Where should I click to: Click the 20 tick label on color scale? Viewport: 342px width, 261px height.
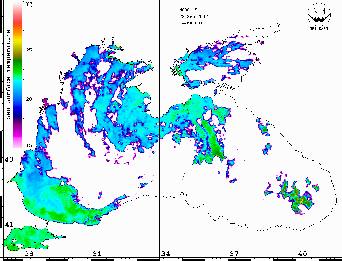click(29, 99)
